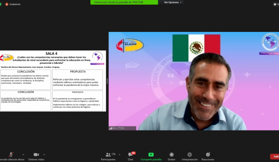Open the Participantes panel icon
Screen dimensions: 279x162
(108, 155)
